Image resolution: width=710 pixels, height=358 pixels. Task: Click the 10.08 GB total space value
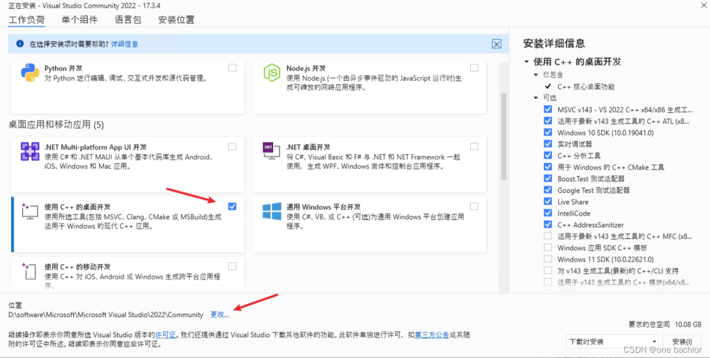[688, 324]
